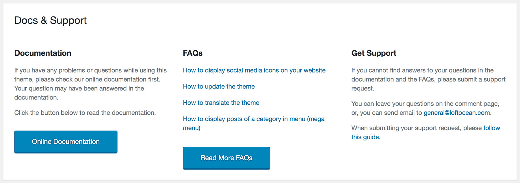Image resolution: width=520 pixels, height=183 pixels.
Task: Click the 'Your question may have been answered' sentence
Action: pos(79,88)
